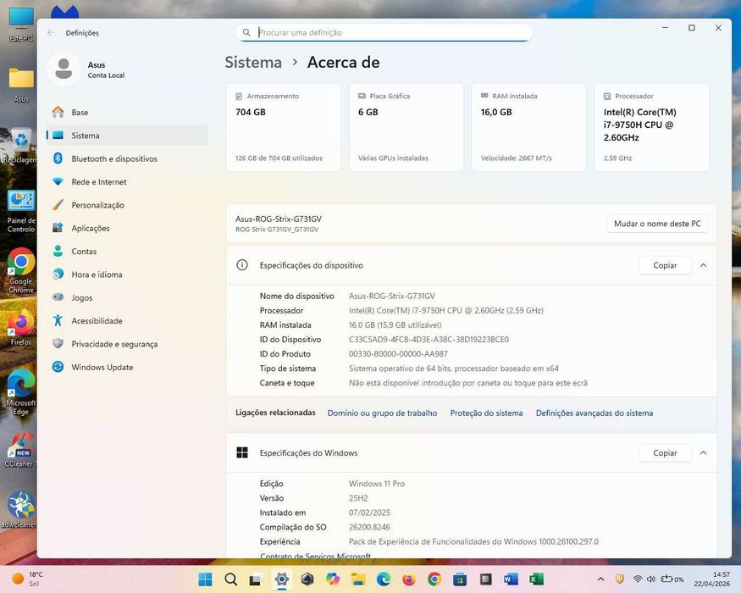Open Proteção do sistema link
741x593 pixels.
tap(486, 413)
